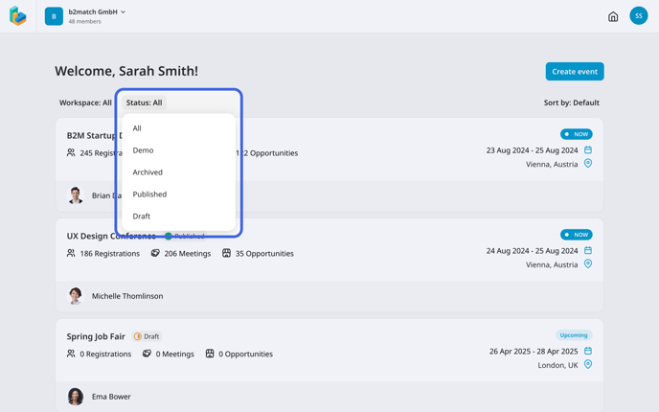Open the SS user avatar menu
Screen dimensions: 659x412
point(638,16)
